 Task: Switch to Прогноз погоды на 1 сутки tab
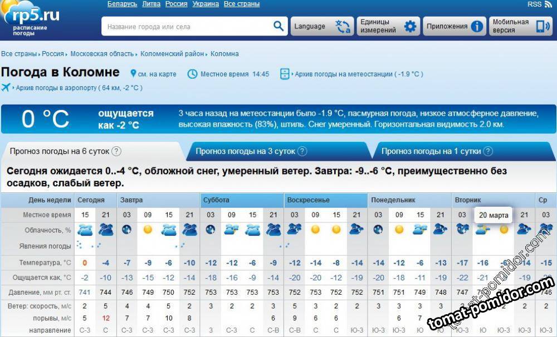pyautogui.click(x=431, y=151)
